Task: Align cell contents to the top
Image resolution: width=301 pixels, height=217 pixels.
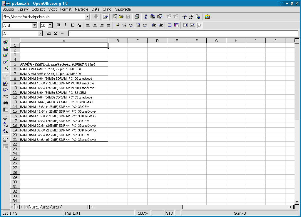Action: [185, 25]
